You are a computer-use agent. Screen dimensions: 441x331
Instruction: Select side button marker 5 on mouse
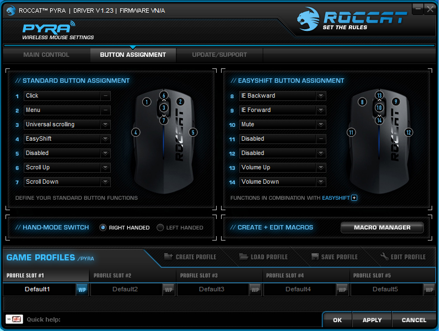[193, 132]
